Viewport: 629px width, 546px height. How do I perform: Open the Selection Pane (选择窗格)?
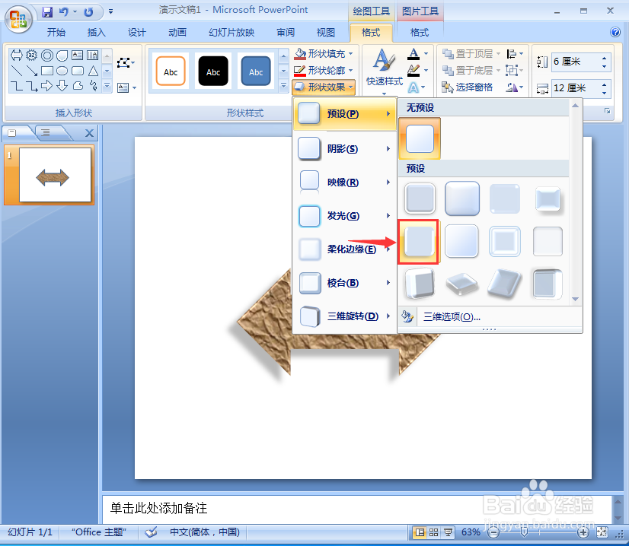point(468,87)
